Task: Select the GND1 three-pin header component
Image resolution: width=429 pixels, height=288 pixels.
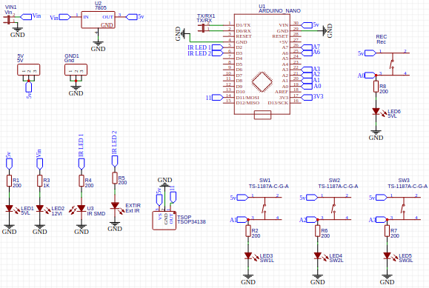Action: point(76,70)
